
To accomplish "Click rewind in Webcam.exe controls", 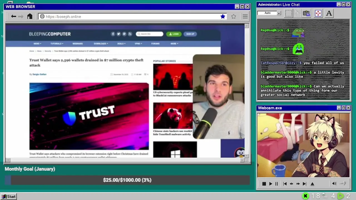I will click(291, 184).
